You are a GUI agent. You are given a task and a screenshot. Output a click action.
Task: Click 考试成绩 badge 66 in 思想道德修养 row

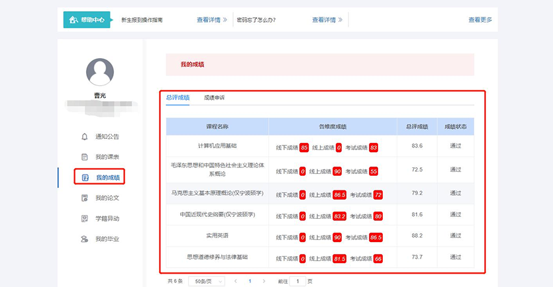(378, 259)
